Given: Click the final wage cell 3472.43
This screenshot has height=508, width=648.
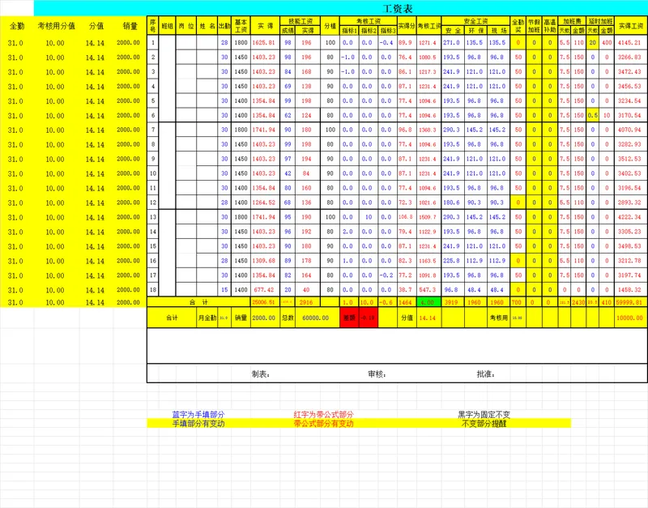Looking at the screenshot, I should point(629,71).
